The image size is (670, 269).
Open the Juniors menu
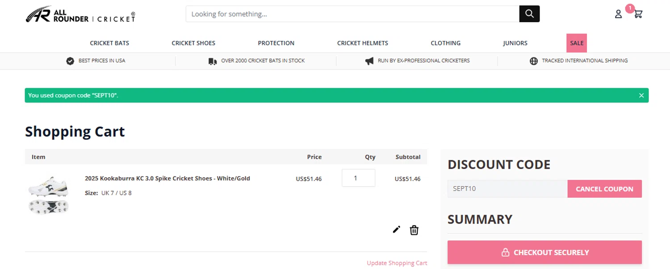pyautogui.click(x=515, y=43)
